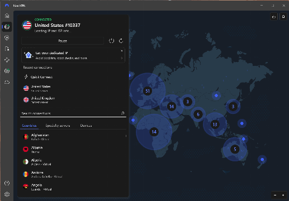This screenshot has height=201, width=289.
Task: Click the NordVPN logo in title bar
Action: point(7,6)
